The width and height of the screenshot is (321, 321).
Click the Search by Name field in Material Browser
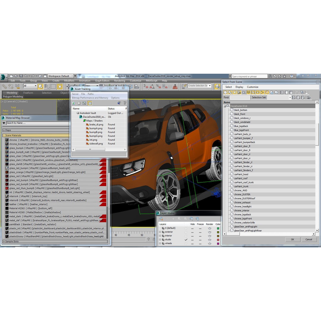(37, 123)
